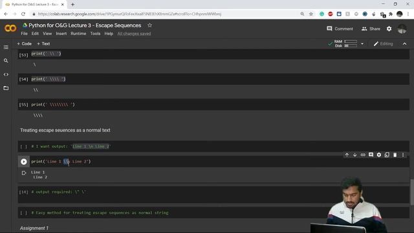
Task: Copy link to the selected cell
Action: (x=363, y=155)
